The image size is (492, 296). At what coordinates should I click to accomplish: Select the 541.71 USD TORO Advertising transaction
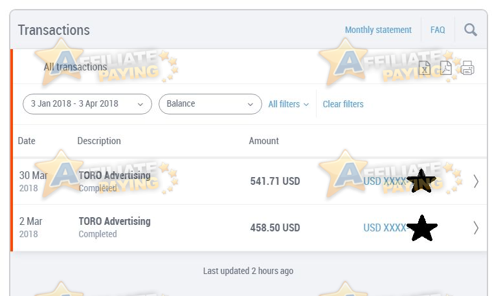coord(250,182)
